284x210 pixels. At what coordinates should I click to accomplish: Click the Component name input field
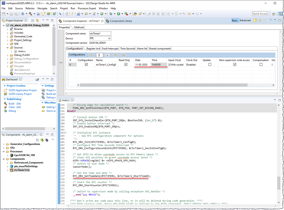point(100,34)
